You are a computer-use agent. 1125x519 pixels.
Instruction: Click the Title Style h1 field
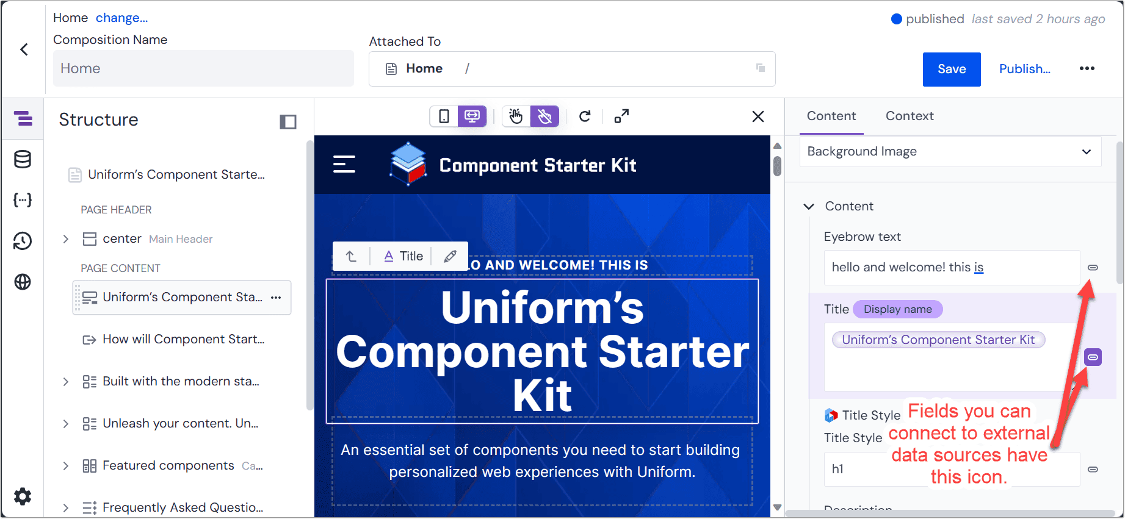point(952,469)
